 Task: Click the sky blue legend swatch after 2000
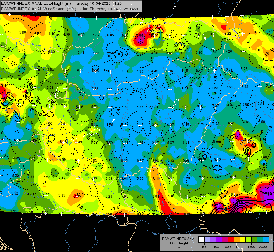tap(266, 240)
